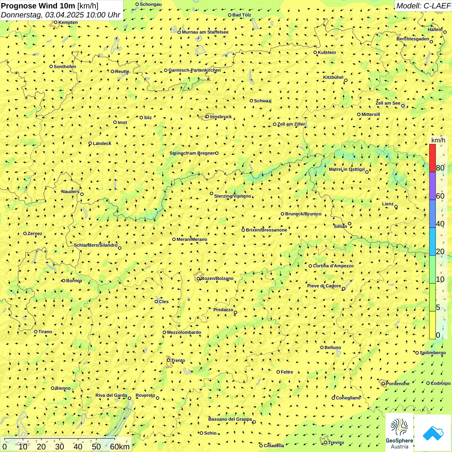Viewport: 452px width, 452px height.
Task: Click the 'Steinach am Brenner' label
Action: pos(192,153)
